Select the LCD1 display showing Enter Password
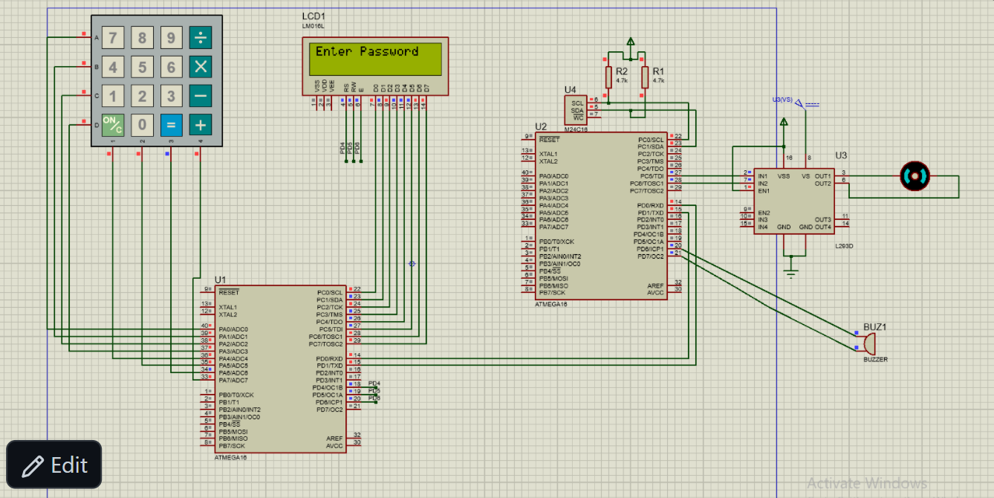 376,66
